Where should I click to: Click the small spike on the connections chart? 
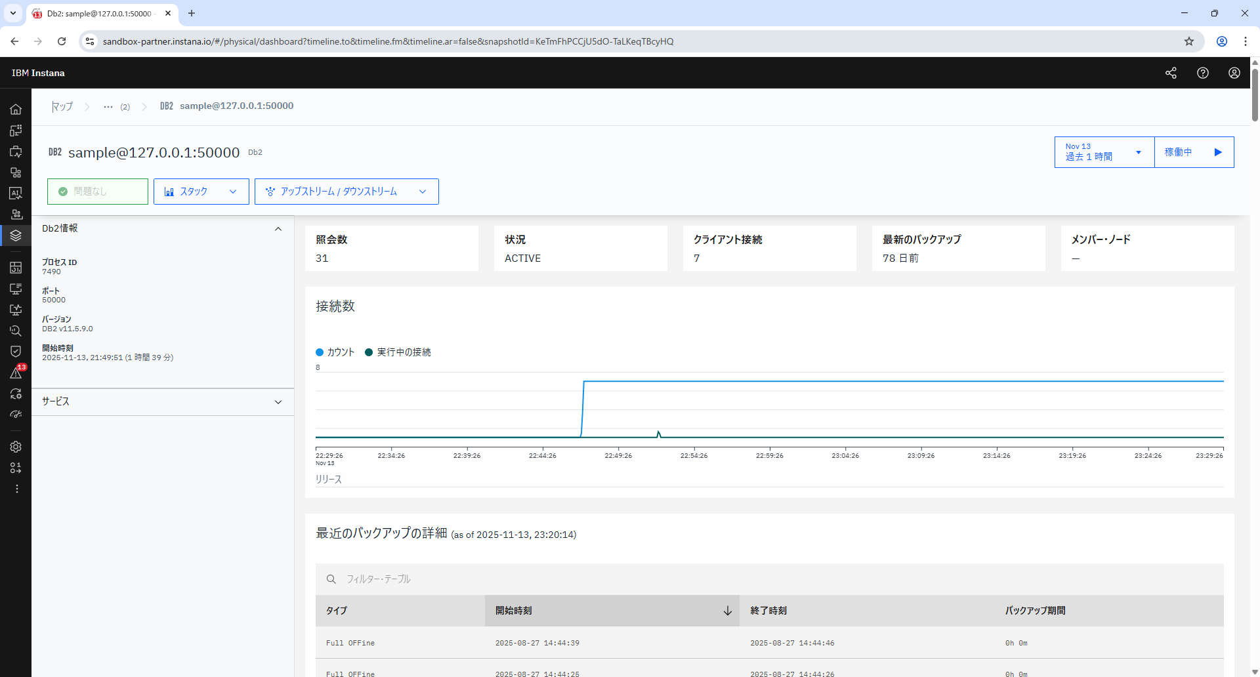point(658,434)
